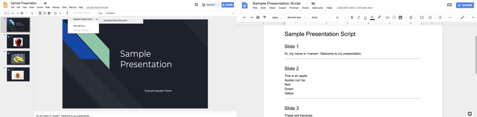
Task: Undo in the Docs toolbar
Action: [x=245, y=17]
